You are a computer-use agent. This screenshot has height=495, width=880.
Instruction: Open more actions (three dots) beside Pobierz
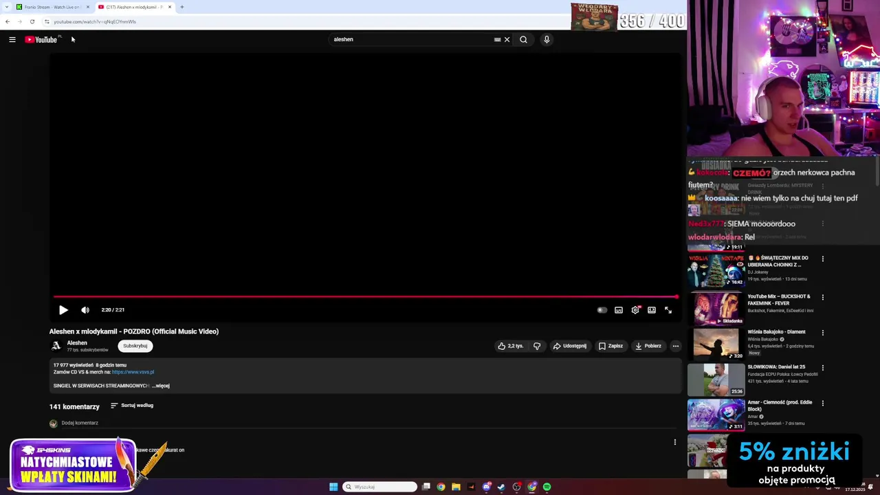676,346
